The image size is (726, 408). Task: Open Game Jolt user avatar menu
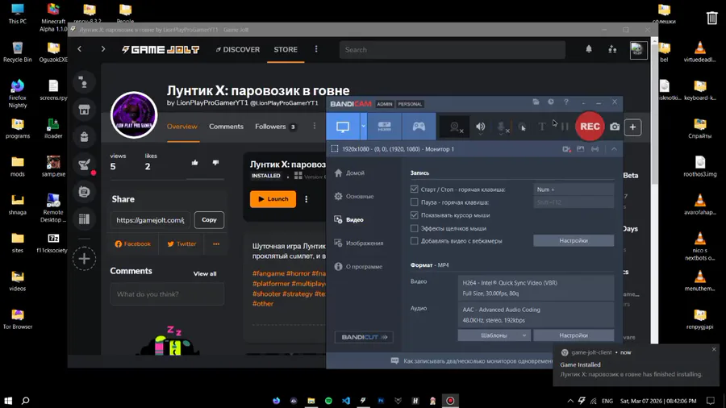tap(638, 49)
